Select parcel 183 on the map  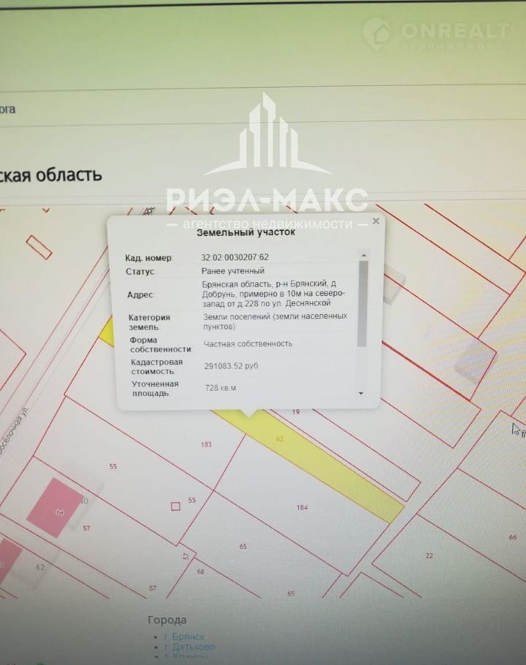[x=205, y=444]
